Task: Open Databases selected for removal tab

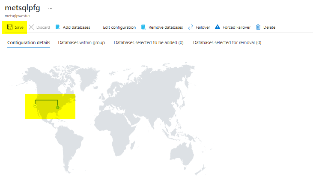Action: pyautogui.click(x=227, y=42)
